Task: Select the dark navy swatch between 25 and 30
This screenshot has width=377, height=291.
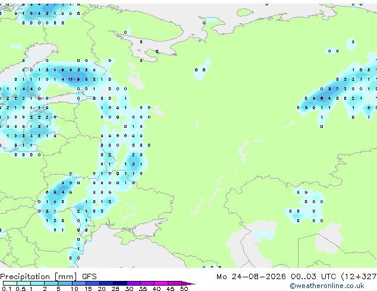Action: coord(120,283)
